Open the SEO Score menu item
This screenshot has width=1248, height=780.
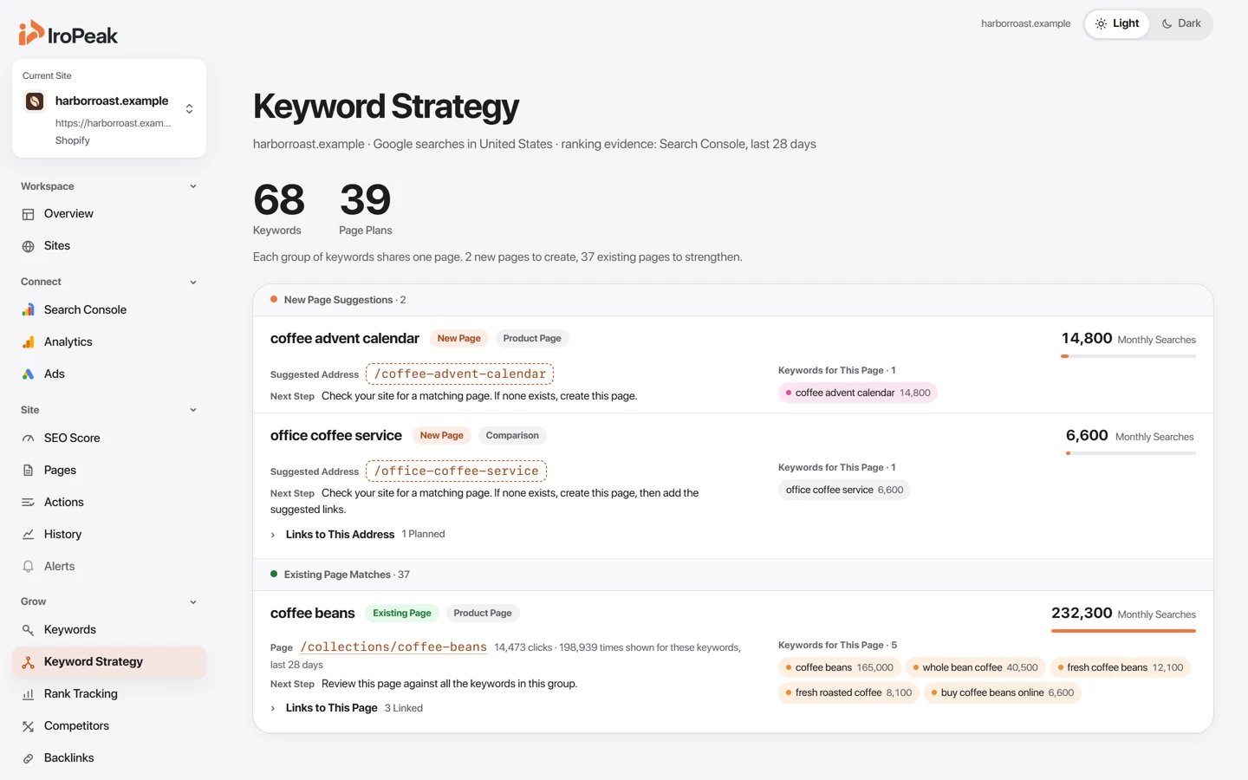(109, 439)
